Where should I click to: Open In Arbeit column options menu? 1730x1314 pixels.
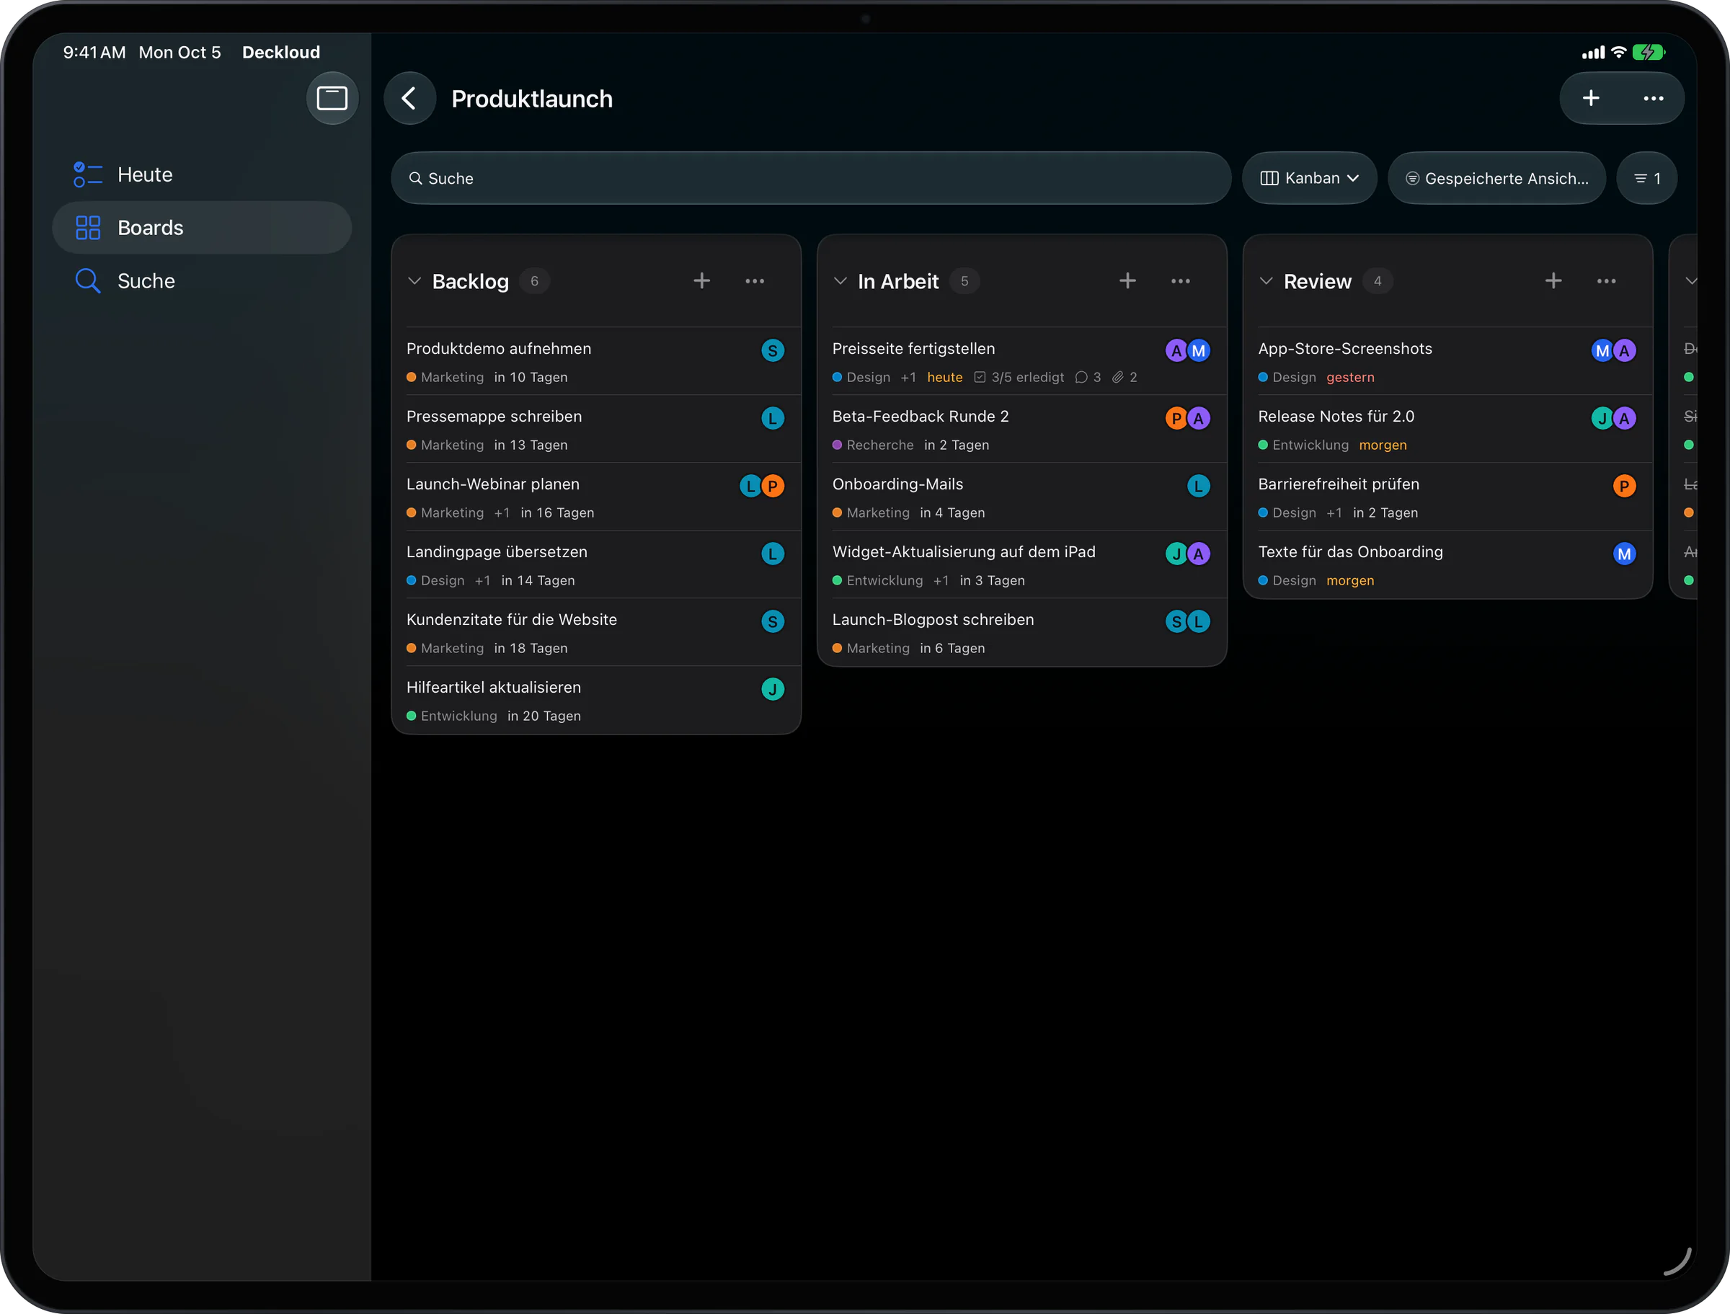pos(1180,281)
